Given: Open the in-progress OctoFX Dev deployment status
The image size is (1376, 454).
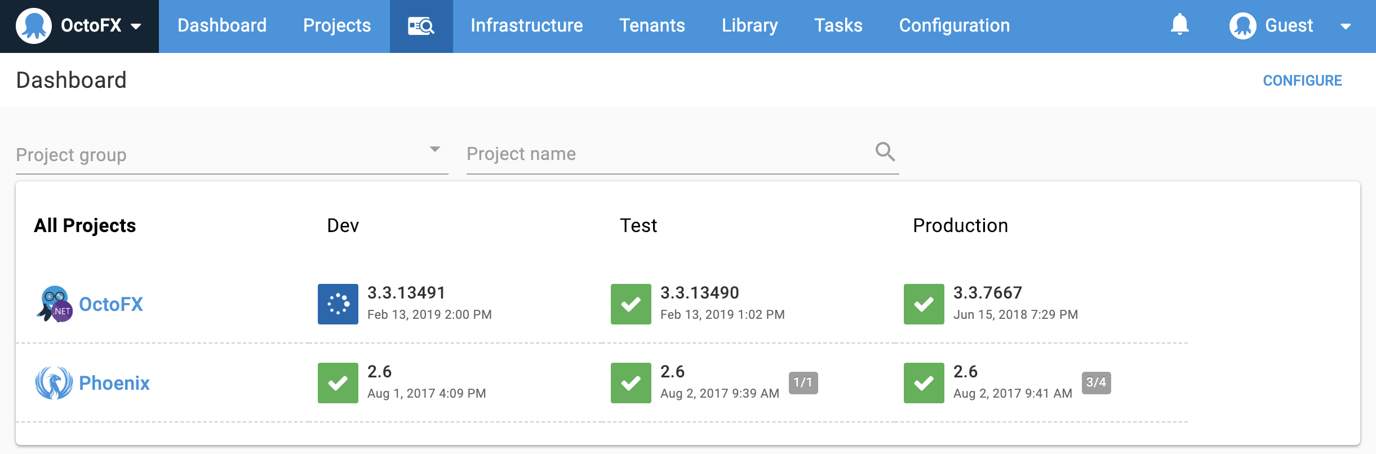Looking at the screenshot, I should tap(338, 304).
